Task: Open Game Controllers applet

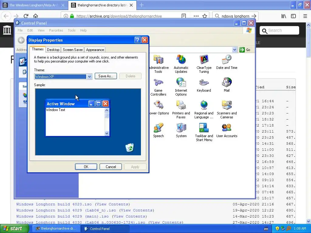Action: click(158, 86)
